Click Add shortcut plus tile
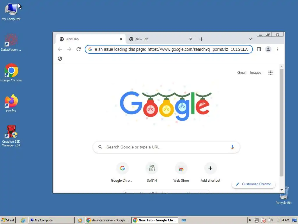The height and width of the screenshot is (224, 298). click(x=210, y=172)
